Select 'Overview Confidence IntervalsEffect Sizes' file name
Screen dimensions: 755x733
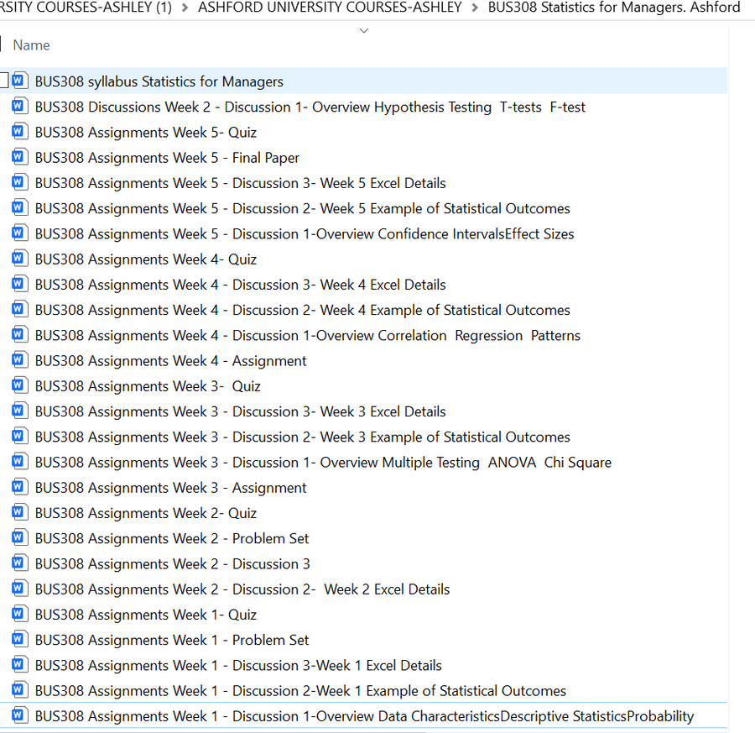(x=305, y=234)
